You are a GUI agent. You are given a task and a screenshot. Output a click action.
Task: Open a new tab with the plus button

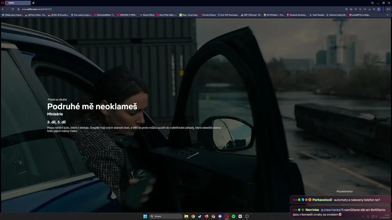(33, 3)
